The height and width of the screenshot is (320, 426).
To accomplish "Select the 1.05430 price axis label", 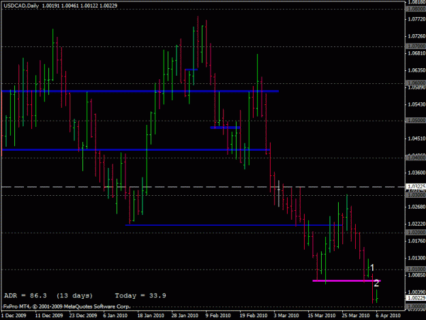I will (416, 104).
